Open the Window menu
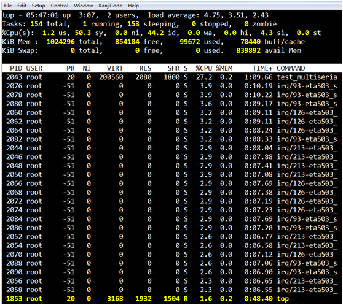 tap(84, 6)
